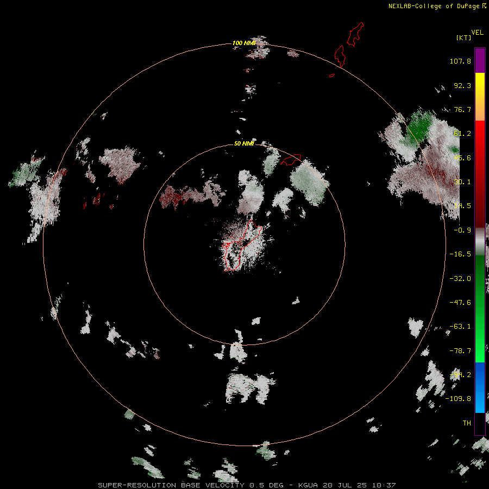Click the TH legend label
The width and height of the screenshot is (489, 489).
pyautogui.click(x=467, y=423)
